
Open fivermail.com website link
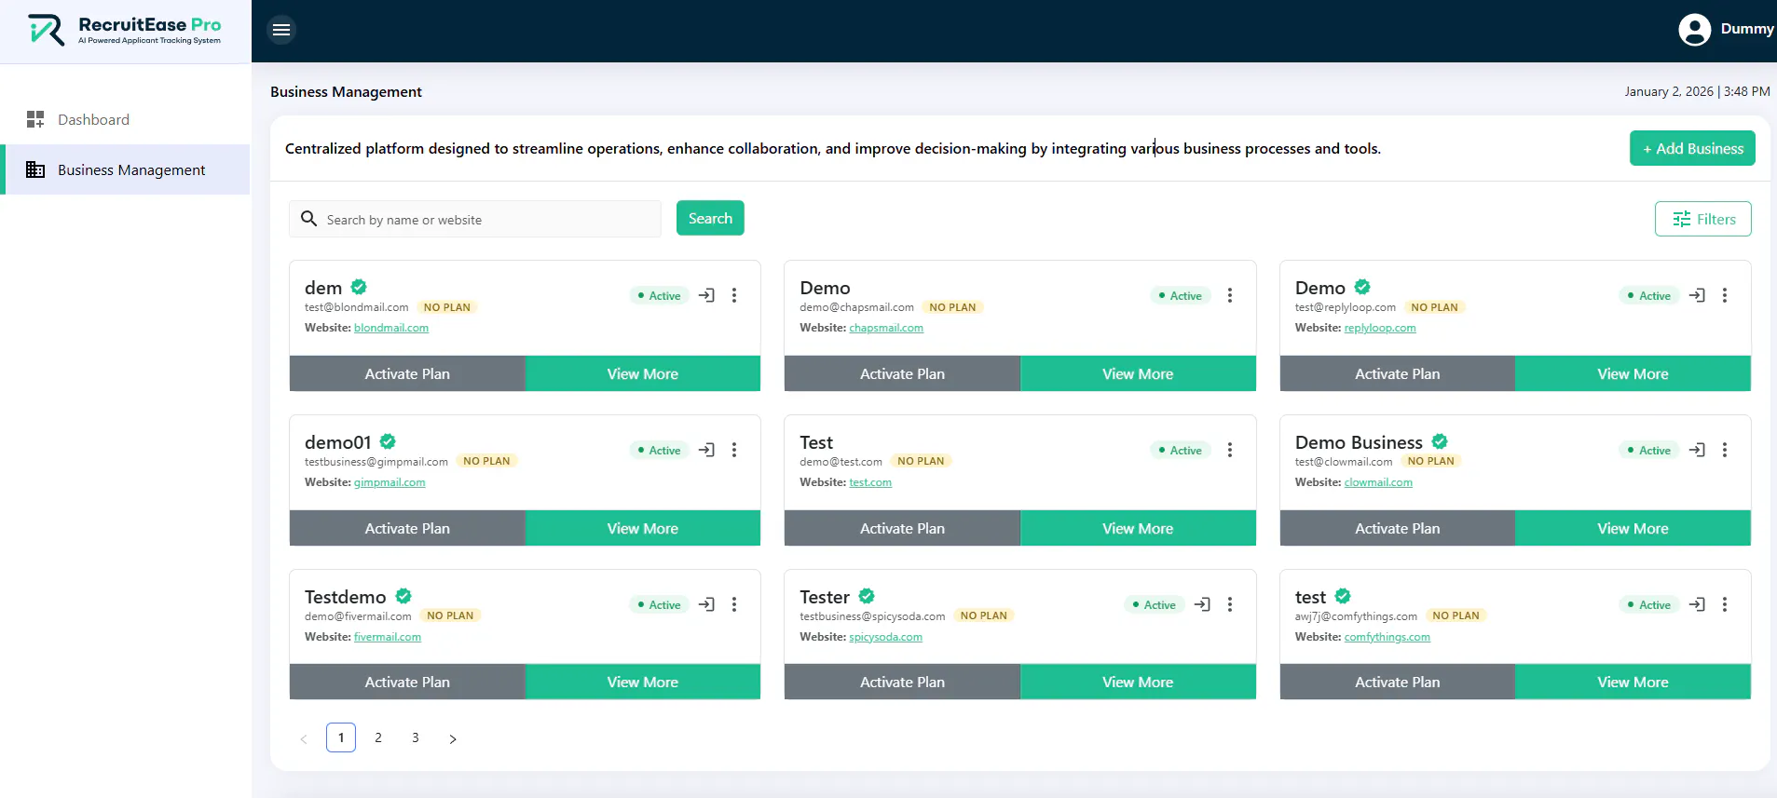tap(388, 637)
